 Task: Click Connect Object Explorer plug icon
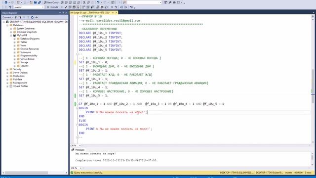(16, 17)
